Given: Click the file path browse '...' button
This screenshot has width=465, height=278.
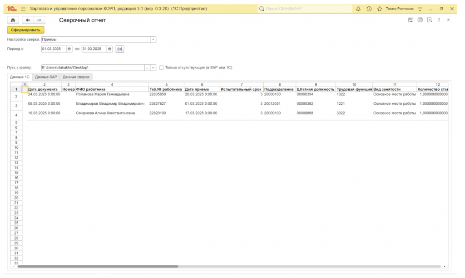Looking at the screenshot, I should (147, 68).
